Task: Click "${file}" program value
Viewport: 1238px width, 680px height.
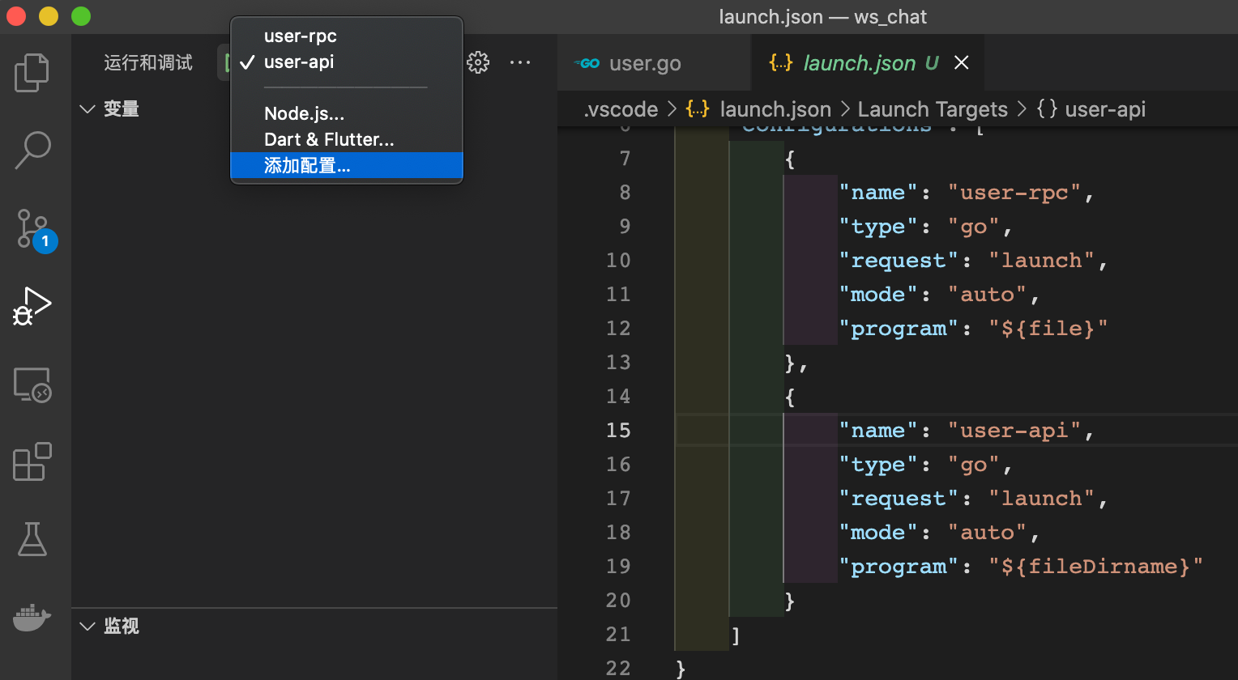Action: 1048,329
